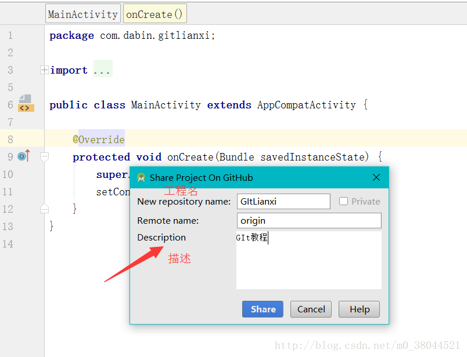Click the related XML file gutter icon on line 6
Viewport: 467px width, 357px height.
(x=26, y=103)
